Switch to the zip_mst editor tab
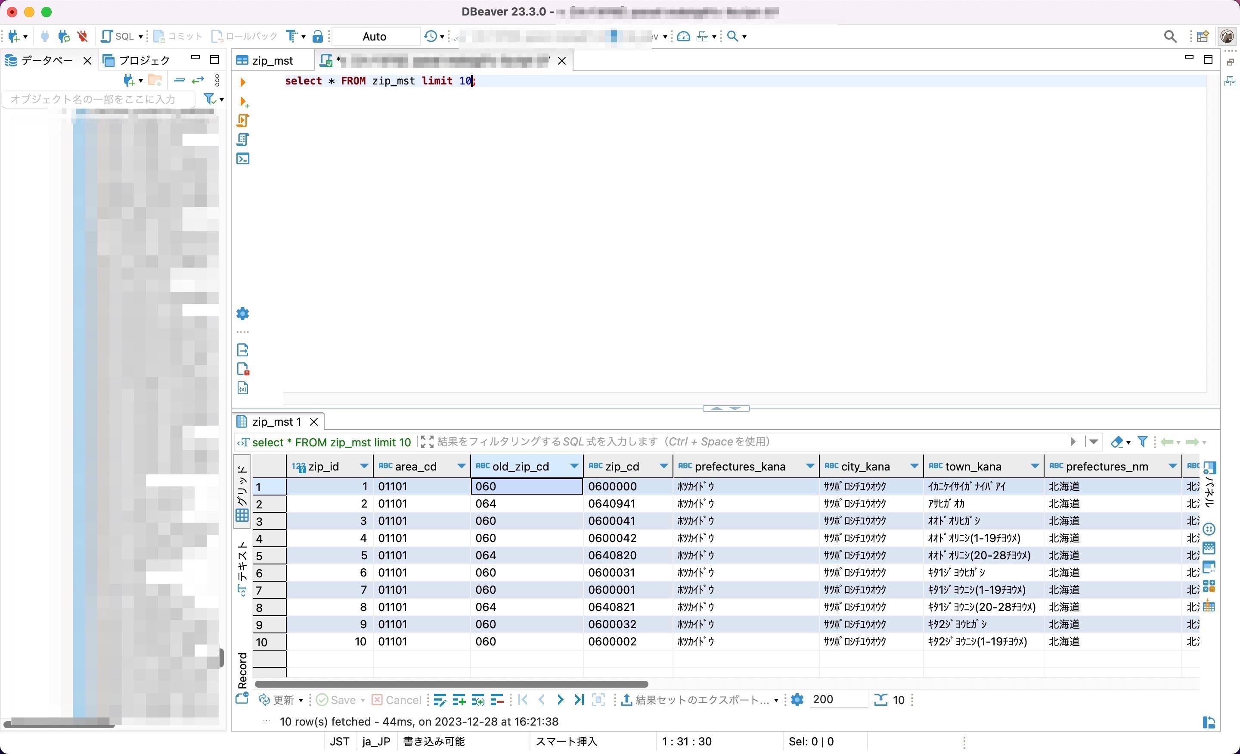The image size is (1240, 754). point(272,60)
